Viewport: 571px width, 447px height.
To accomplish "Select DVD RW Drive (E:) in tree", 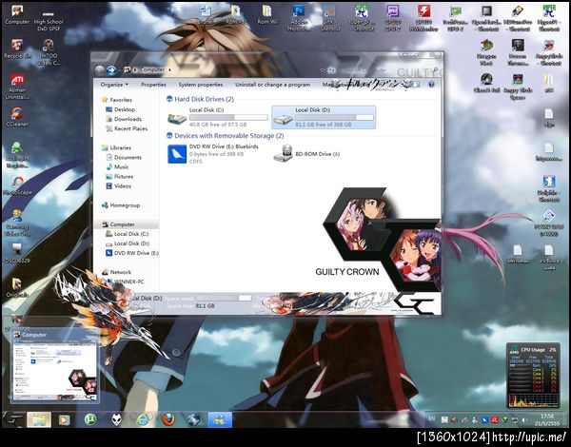I will pyautogui.click(x=136, y=253).
